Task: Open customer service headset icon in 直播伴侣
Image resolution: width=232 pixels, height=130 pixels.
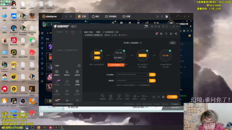Action: coord(152,27)
